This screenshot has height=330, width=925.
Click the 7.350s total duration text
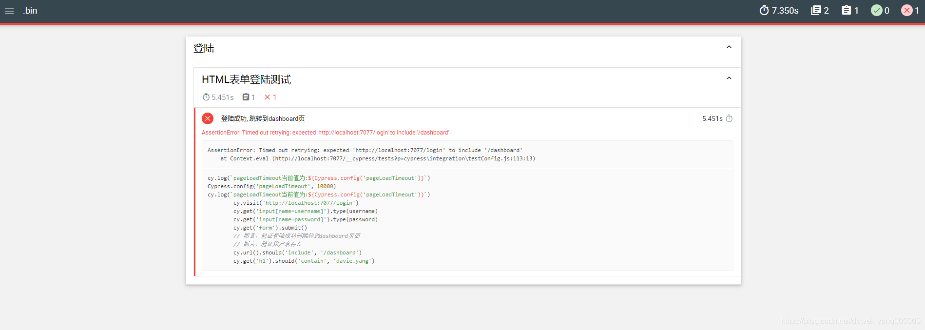click(785, 11)
